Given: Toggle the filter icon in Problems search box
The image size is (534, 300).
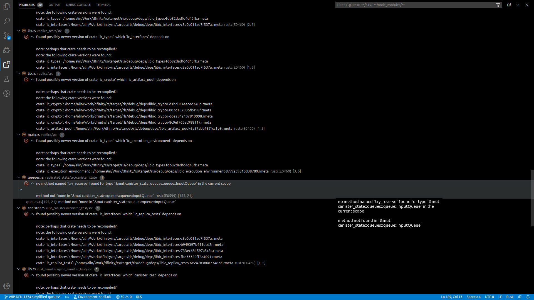Looking at the screenshot, I should coord(498,5).
